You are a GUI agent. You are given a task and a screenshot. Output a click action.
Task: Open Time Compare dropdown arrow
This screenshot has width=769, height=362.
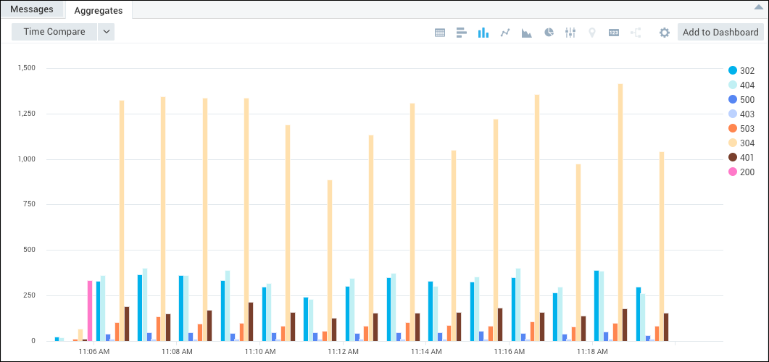pos(106,32)
